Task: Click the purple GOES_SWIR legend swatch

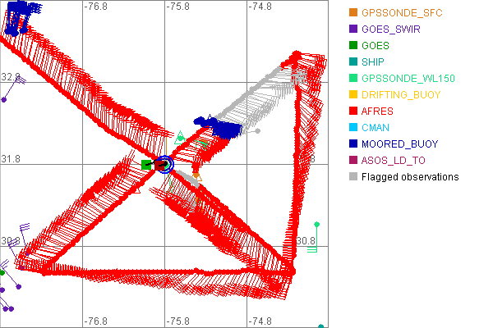Action: [353, 29]
